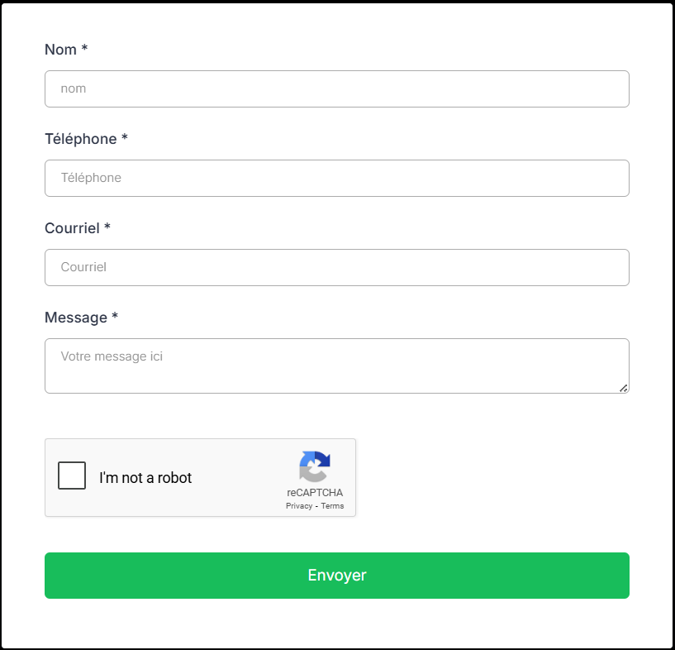Click the required asterisk beside Message

[115, 317]
